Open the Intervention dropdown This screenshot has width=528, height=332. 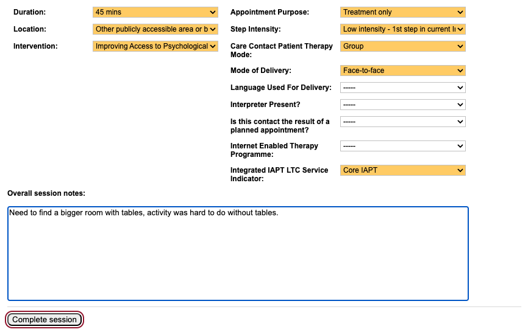click(x=155, y=46)
